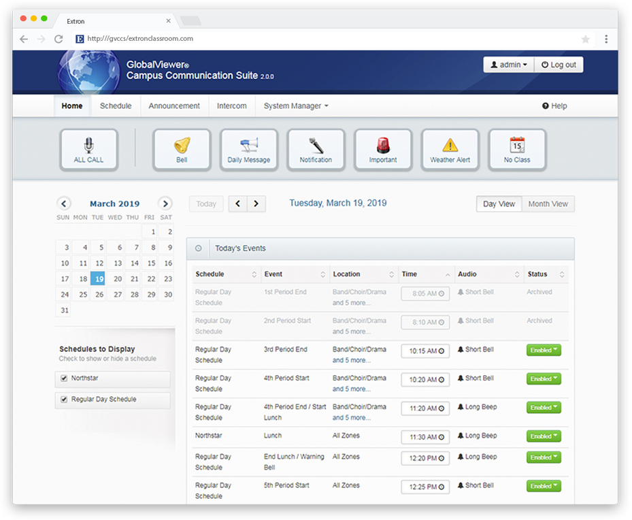Image resolution: width=632 pixels, height=520 pixels.
Task: Show the next day with right arrow
Action: click(256, 204)
